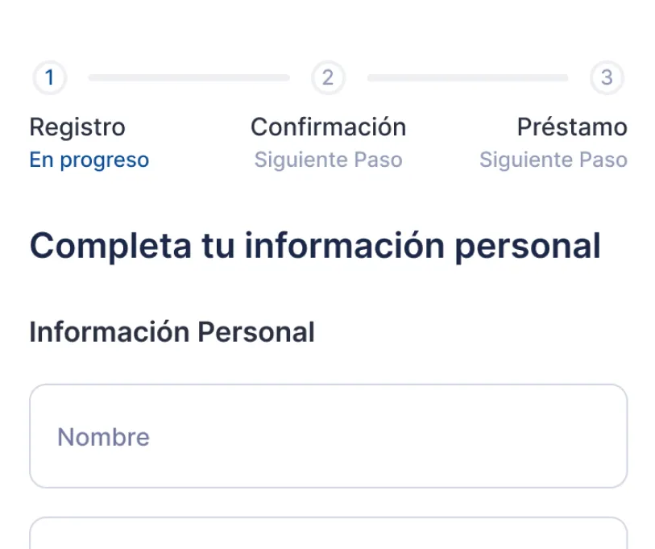
Task: Click 'Siguiente Paso' under Préstamo
Action: [x=553, y=160]
